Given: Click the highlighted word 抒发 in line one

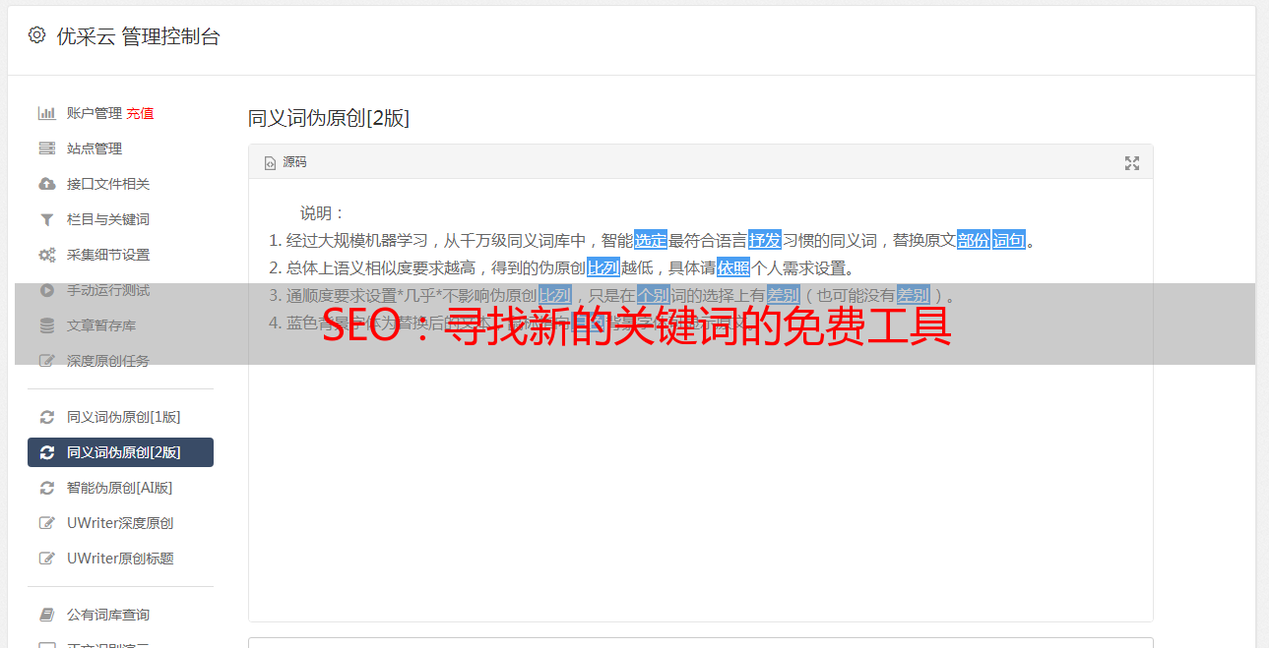Looking at the screenshot, I should point(765,240).
